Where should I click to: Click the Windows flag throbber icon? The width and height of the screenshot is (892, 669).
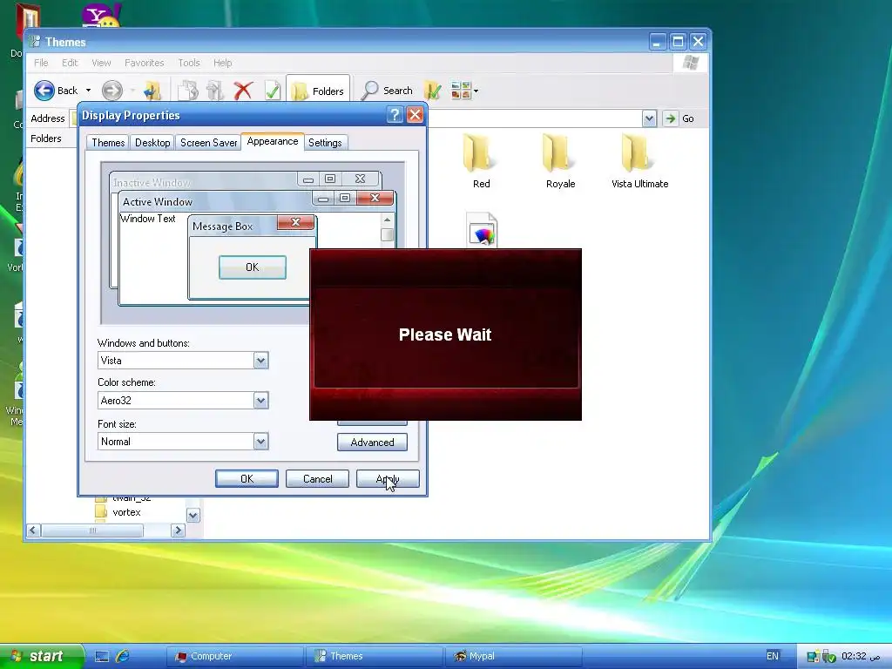690,63
